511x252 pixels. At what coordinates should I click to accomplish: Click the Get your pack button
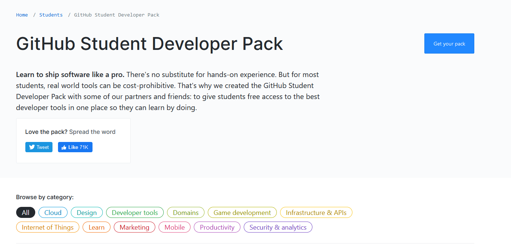pyautogui.click(x=449, y=44)
